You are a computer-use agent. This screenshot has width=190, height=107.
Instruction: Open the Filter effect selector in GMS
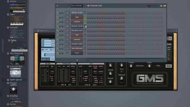click(158, 66)
